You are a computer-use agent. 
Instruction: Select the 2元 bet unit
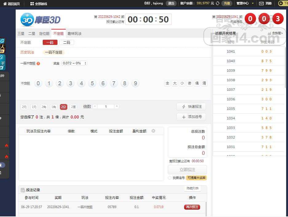(x=24, y=107)
